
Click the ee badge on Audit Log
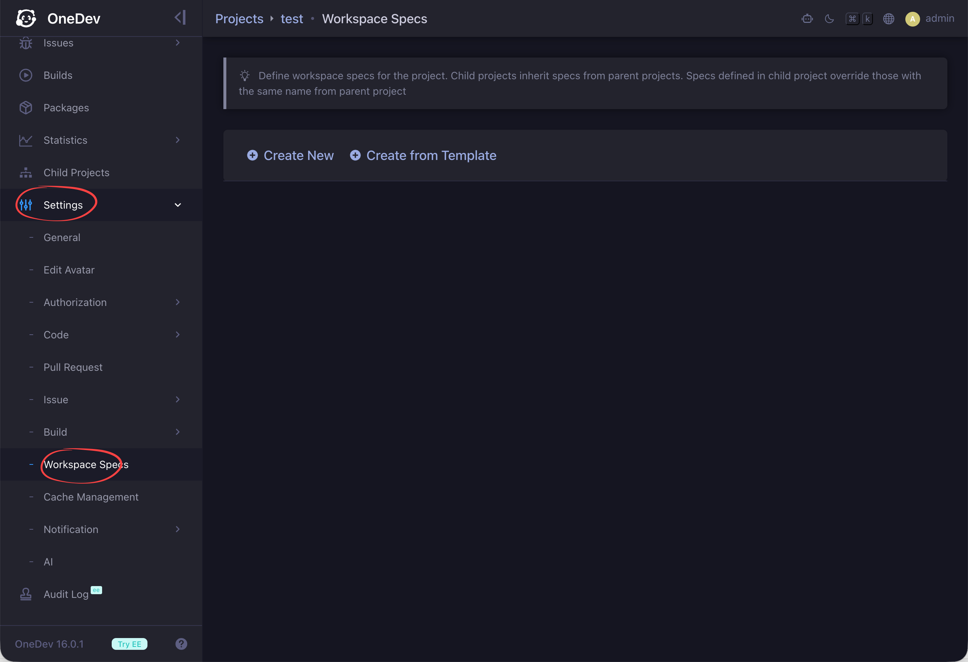coord(96,590)
